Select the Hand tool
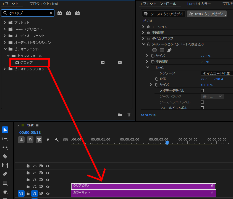Screen dimensions: 233x199 point(5,192)
